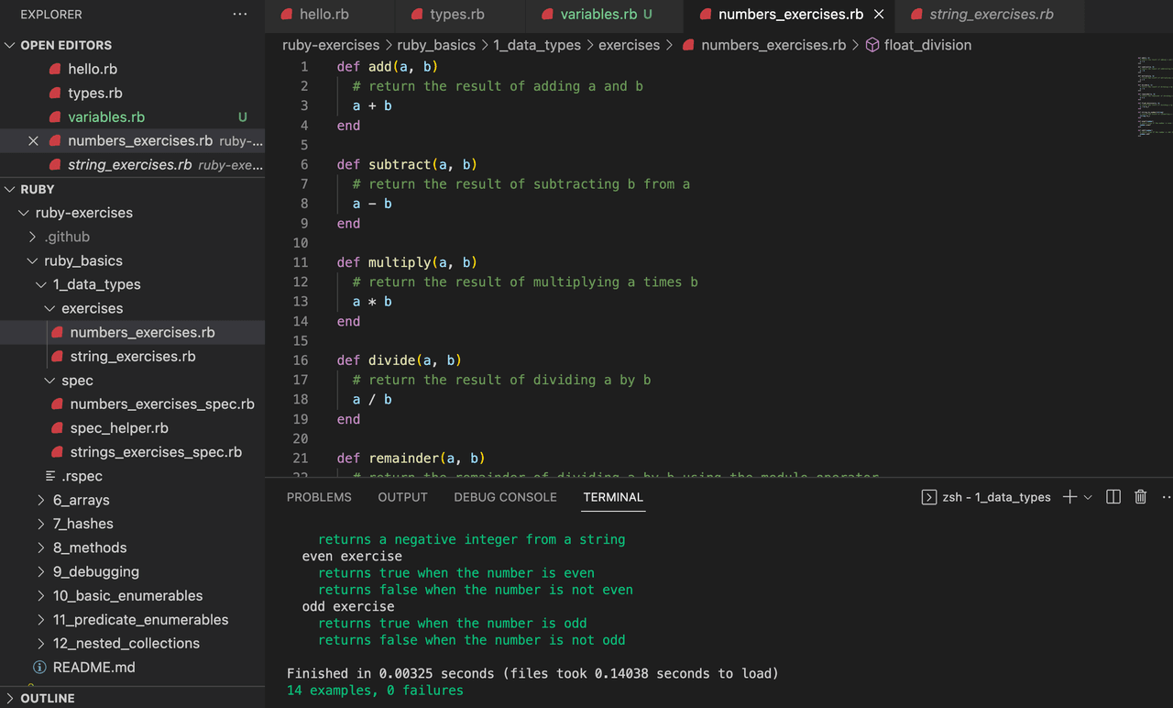Click the editor minimap overview
The height and width of the screenshot is (708, 1173).
[x=1154, y=96]
